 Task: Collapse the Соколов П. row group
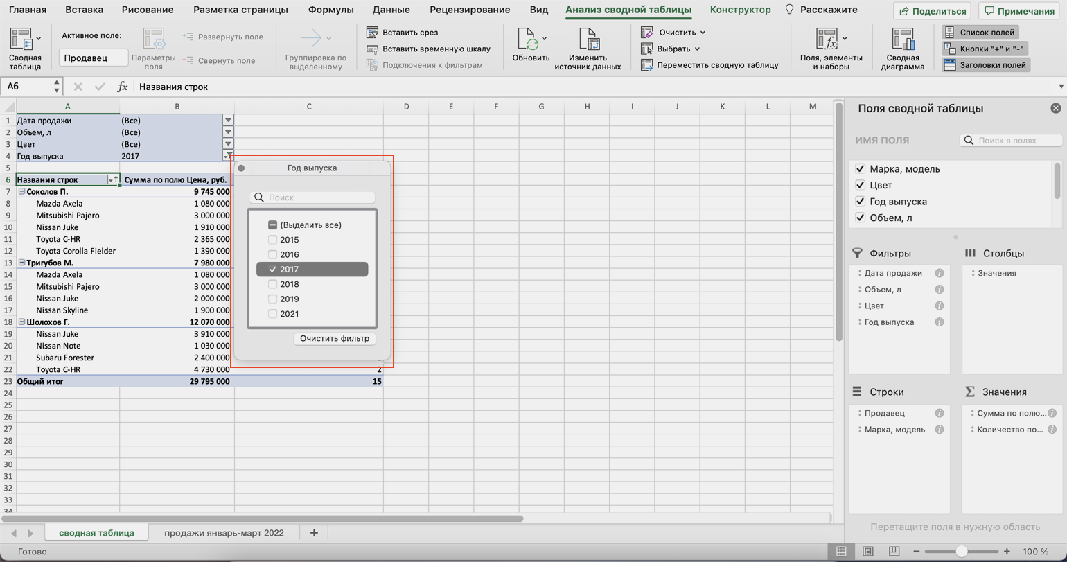point(21,192)
